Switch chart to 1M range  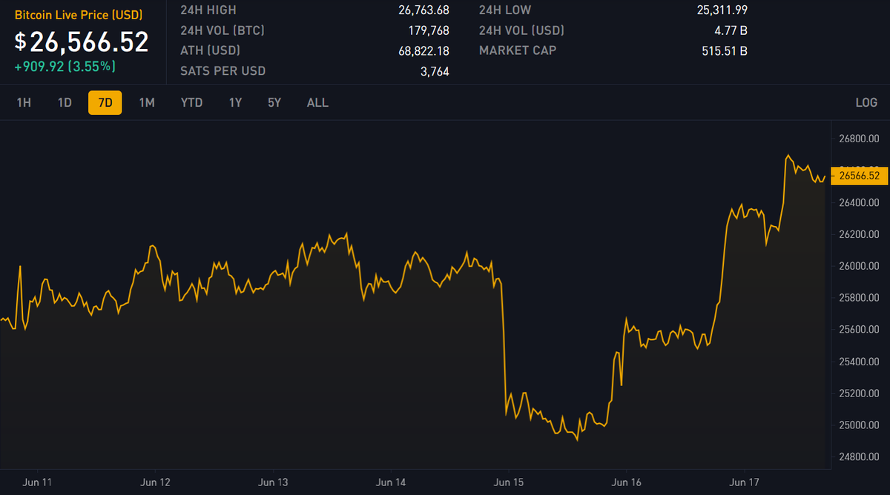(147, 103)
